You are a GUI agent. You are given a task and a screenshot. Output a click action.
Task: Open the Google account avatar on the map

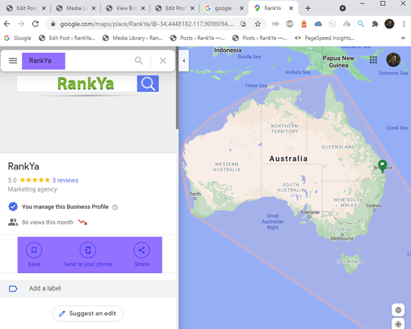click(x=393, y=60)
